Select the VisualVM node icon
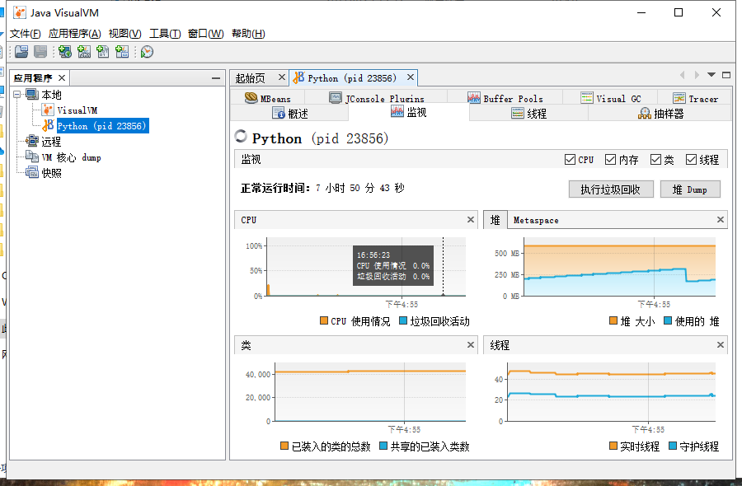Screen dimensions: 742x486 pyautogui.click(x=48, y=110)
